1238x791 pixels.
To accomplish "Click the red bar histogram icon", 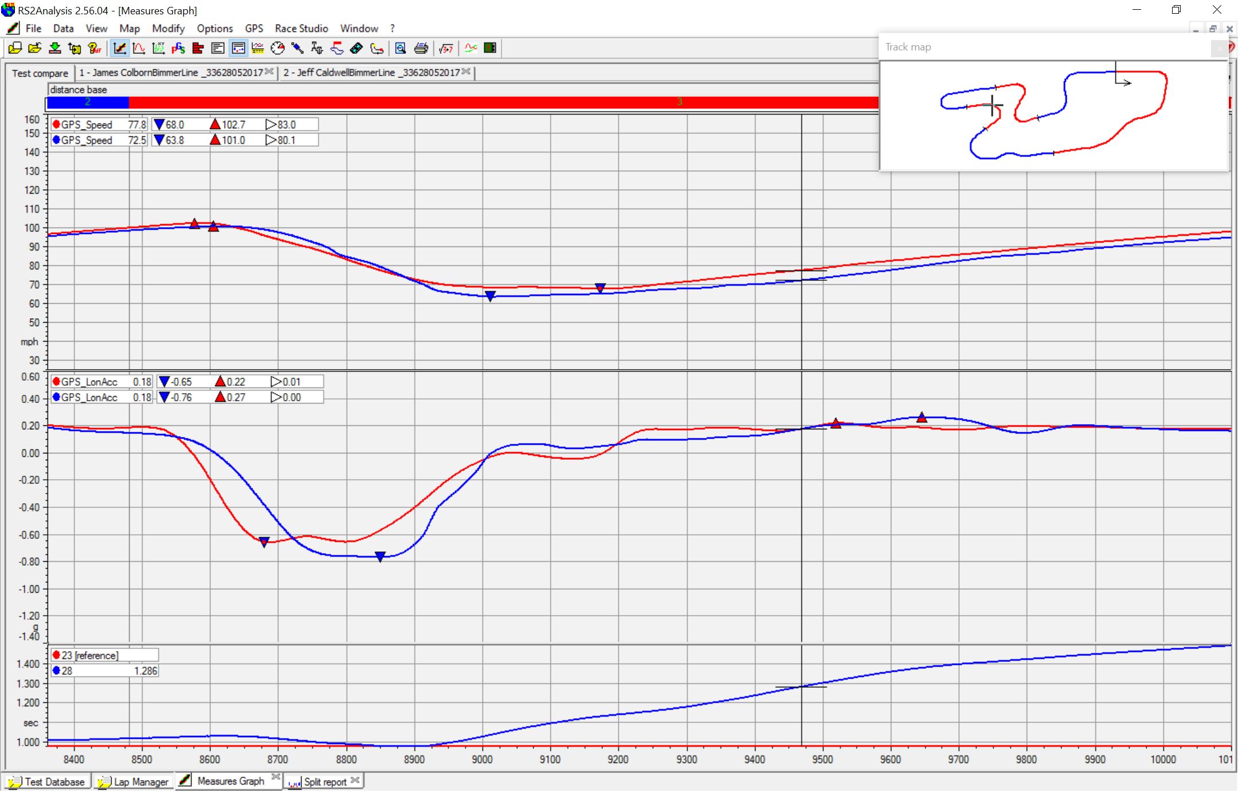I will click(x=198, y=48).
